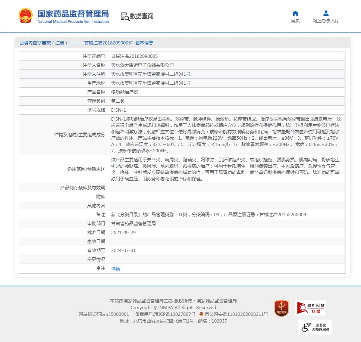Image resolution: width=361 pixels, height=342 pixels.
Task: Click the 备注 remark text
Action: pos(208,215)
